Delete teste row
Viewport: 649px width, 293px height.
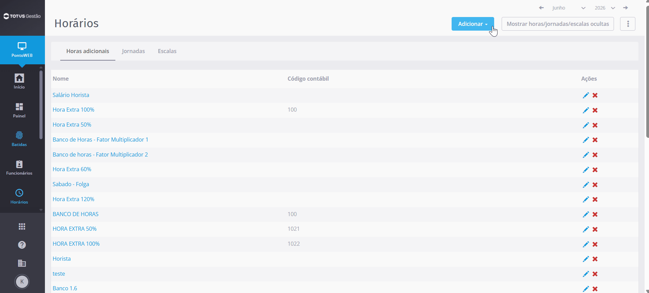(595, 274)
